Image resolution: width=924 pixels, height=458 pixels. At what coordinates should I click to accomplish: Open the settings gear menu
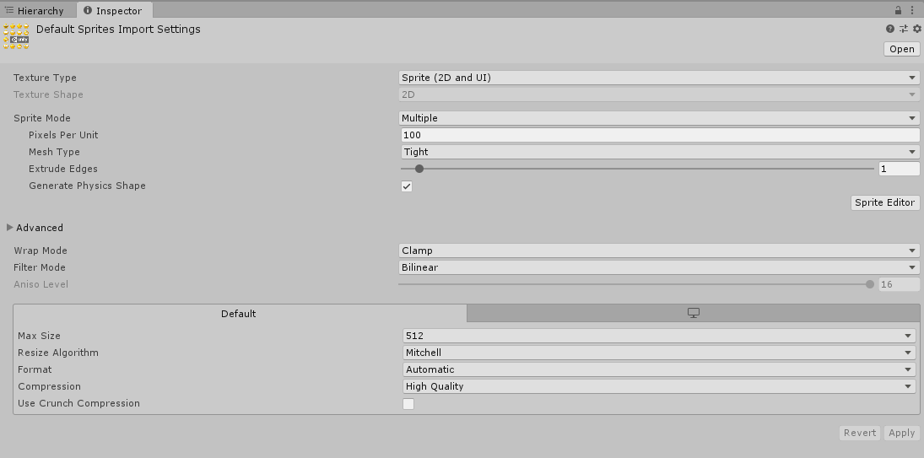916,29
